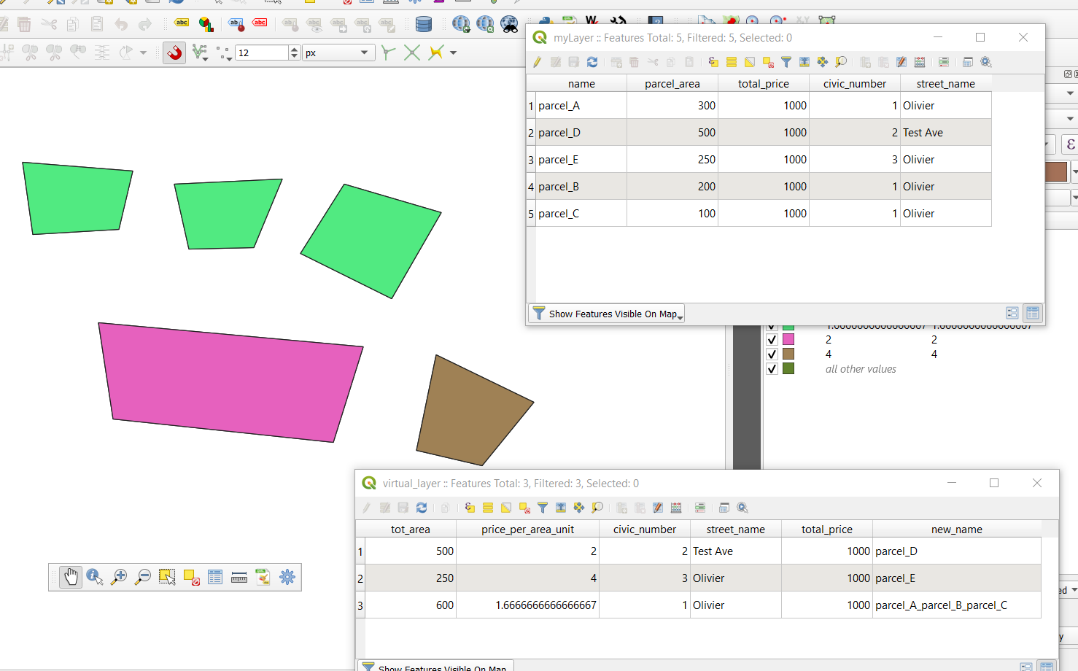Select features by expression in myLayer table
This screenshot has width=1078, height=671.
pos(713,62)
